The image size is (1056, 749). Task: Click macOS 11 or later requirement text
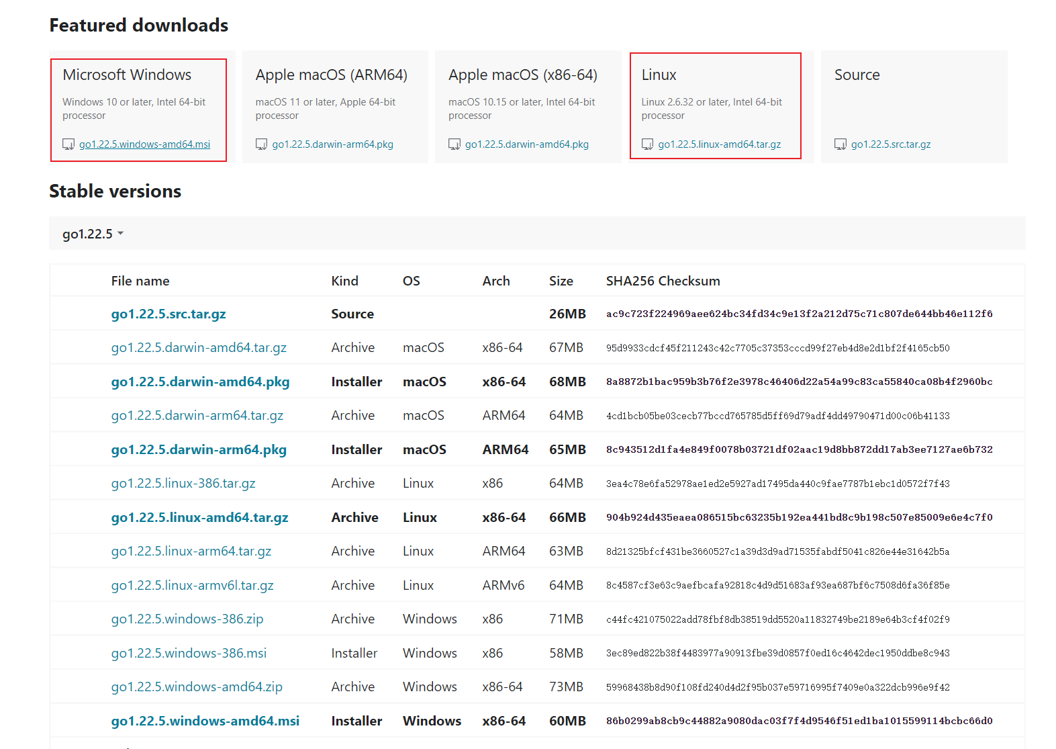tap(326, 109)
